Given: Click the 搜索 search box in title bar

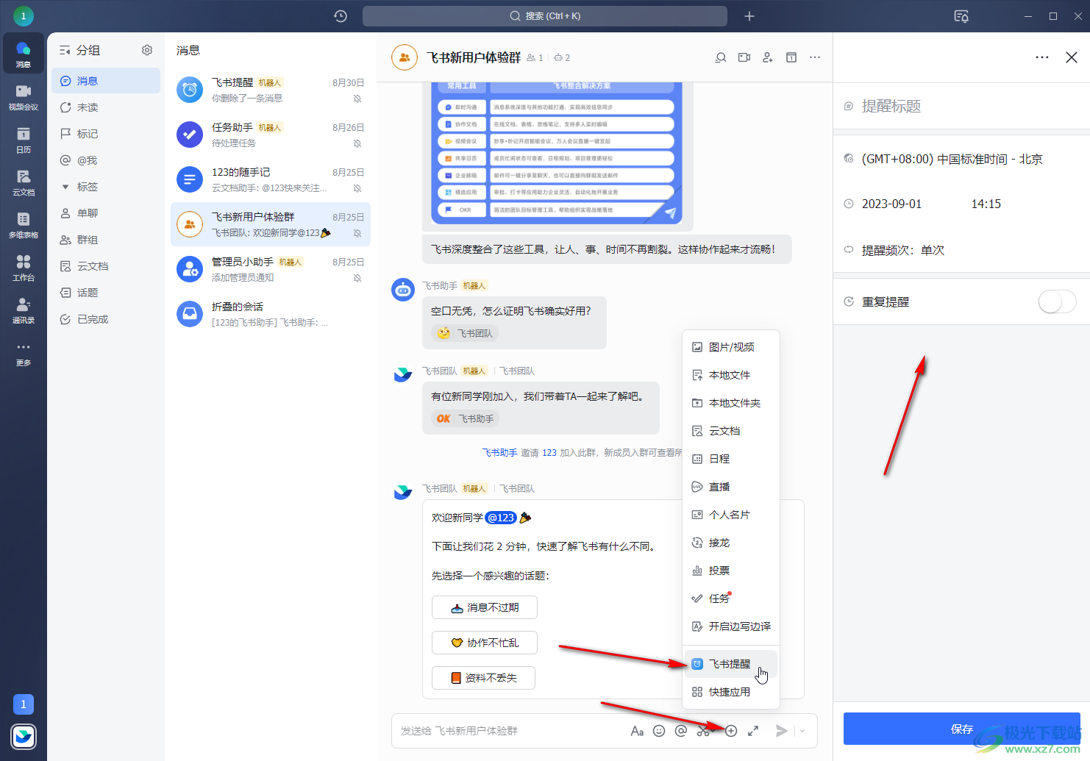Looking at the screenshot, I should [545, 16].
